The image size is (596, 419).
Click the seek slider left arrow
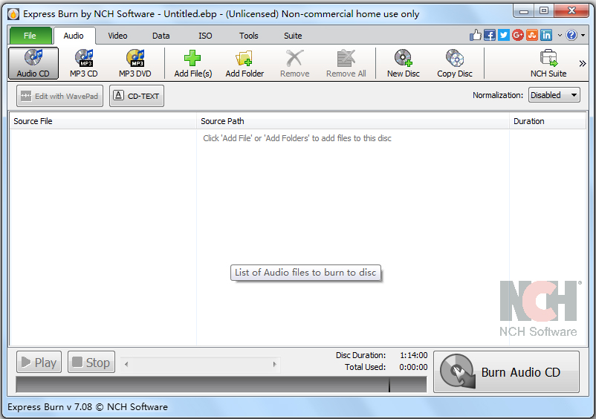click(x=126, y=364)
